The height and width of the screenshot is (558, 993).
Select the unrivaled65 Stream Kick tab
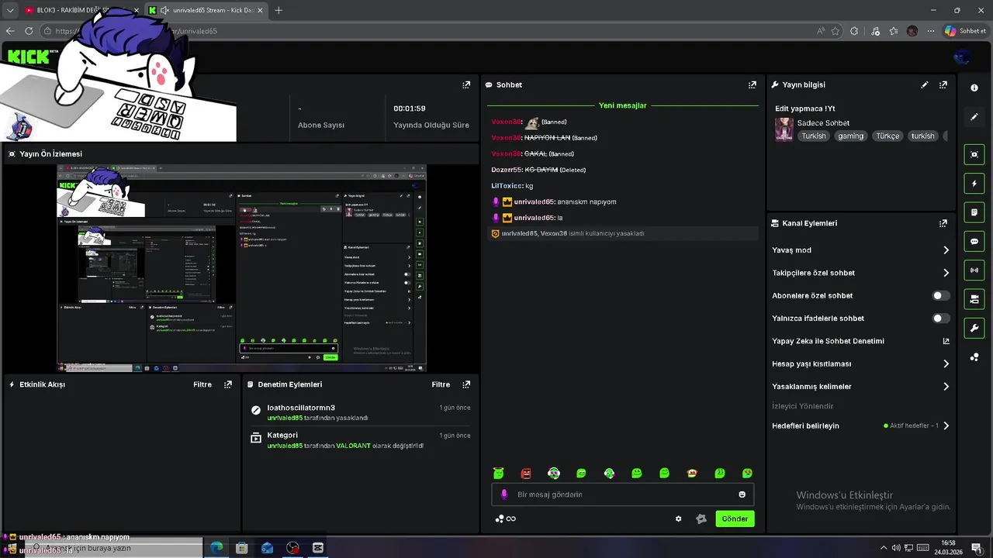[206, 10]
